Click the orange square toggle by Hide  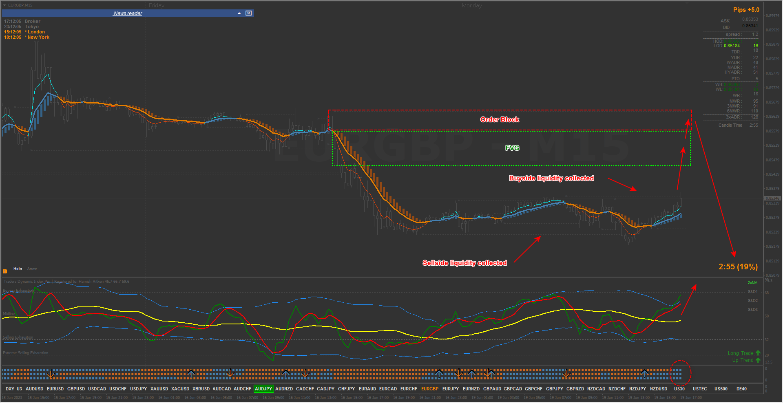point(5,271)
